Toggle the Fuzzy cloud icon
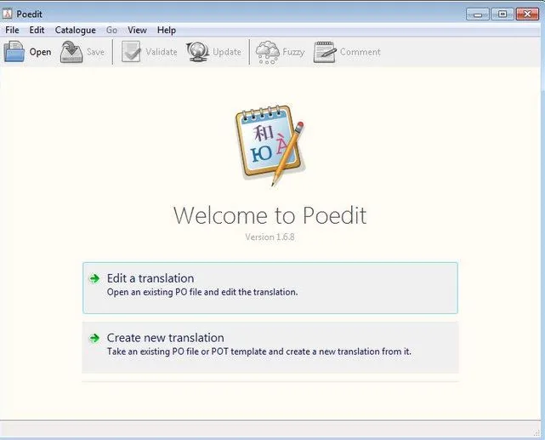 coord(267,53)
